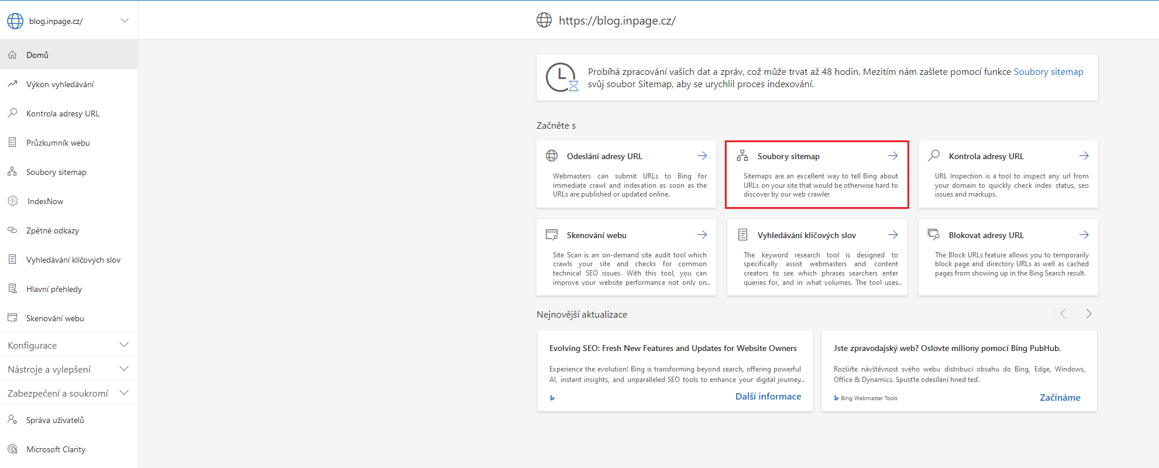Screen dimensions: 1159x468
Task: Click the arrow on Blokovat adresy URL card
Action: [1084, 235]
